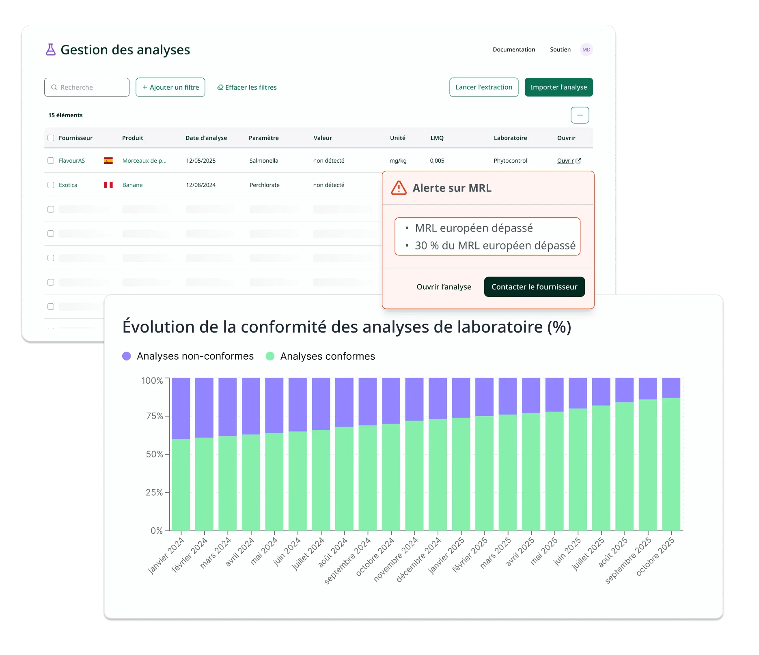Click the MRL européen dépassé alert line
Screen dimensions: 759x655
coord(474,228)
